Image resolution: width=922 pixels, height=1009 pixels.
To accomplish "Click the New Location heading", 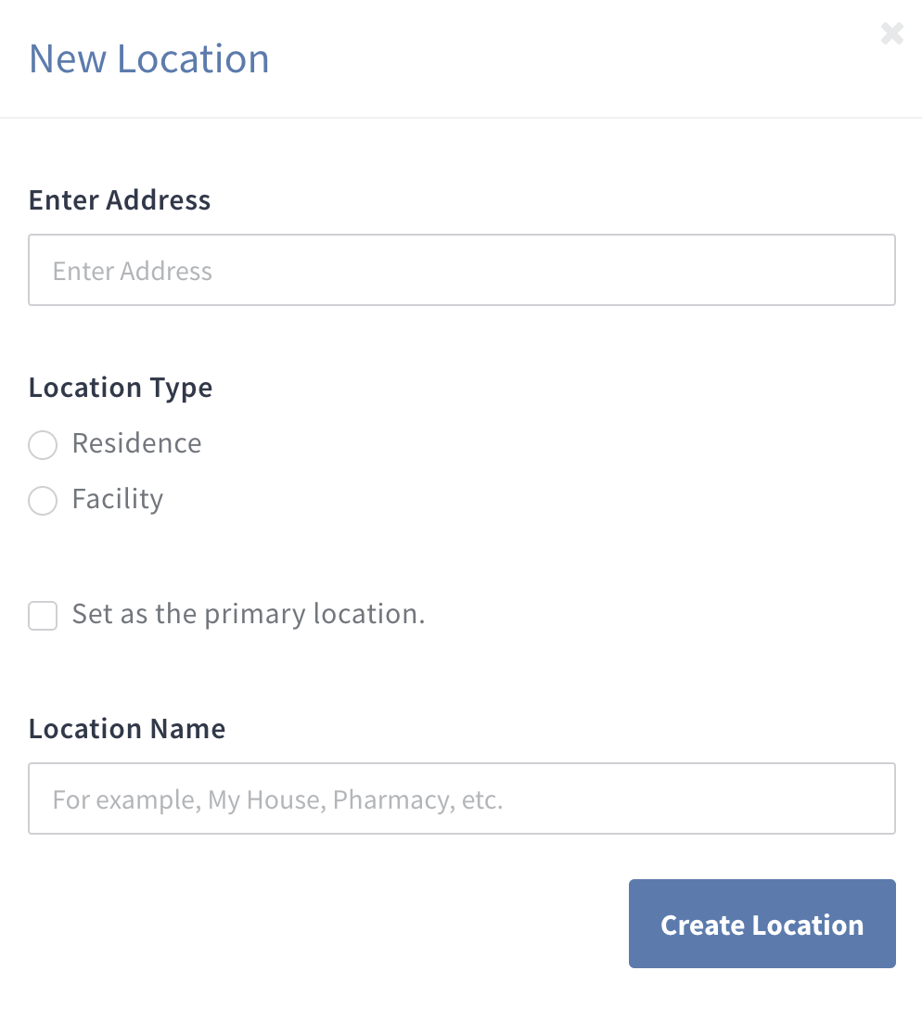I will click(x=148, y=57).
